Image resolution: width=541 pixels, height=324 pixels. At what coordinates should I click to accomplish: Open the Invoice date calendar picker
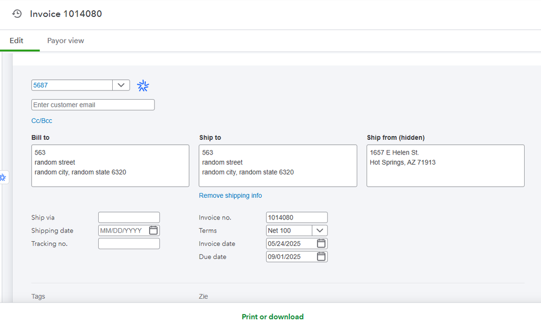(321, 243)
